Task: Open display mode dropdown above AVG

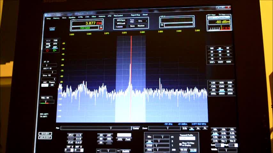Action: pyautogui.click(x=124, y=135)
